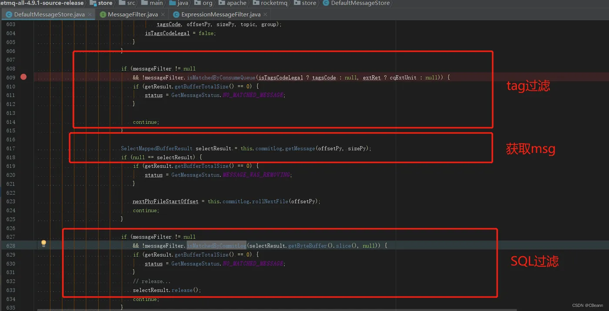Image resolution: width=609 pixels, height=311 pixels.
Task: Open the DefaultMessageStore class breadcrumb
Action: [355, 3]
